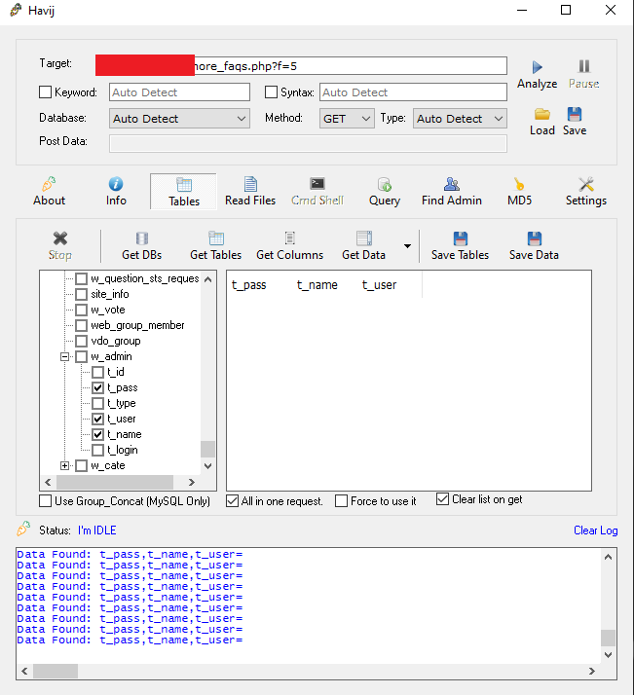Uncheck the t_pass column
This screenshot has width=634, height=695.
[98, 387]
